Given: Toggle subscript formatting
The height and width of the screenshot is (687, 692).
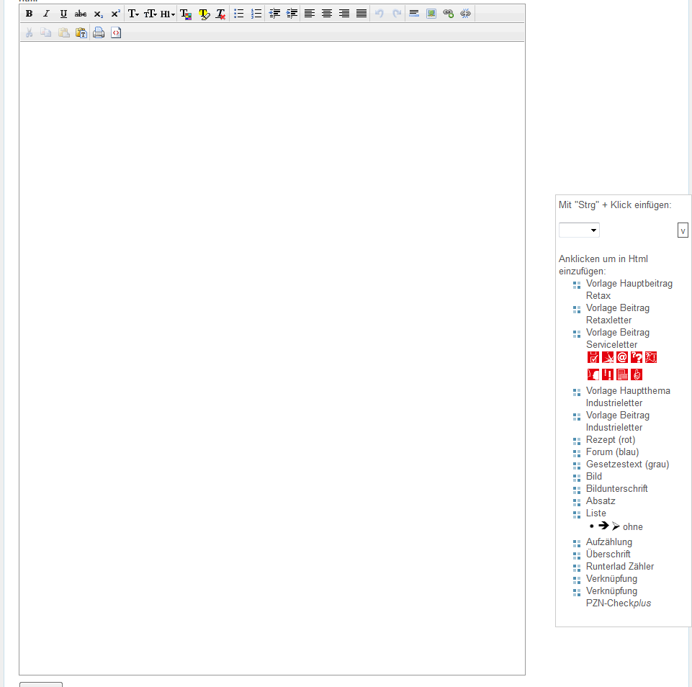Looking at the screenshot, I should [98, 14].
